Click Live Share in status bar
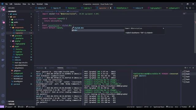Screen dimensions: 196x110 (x=30, y=107)
